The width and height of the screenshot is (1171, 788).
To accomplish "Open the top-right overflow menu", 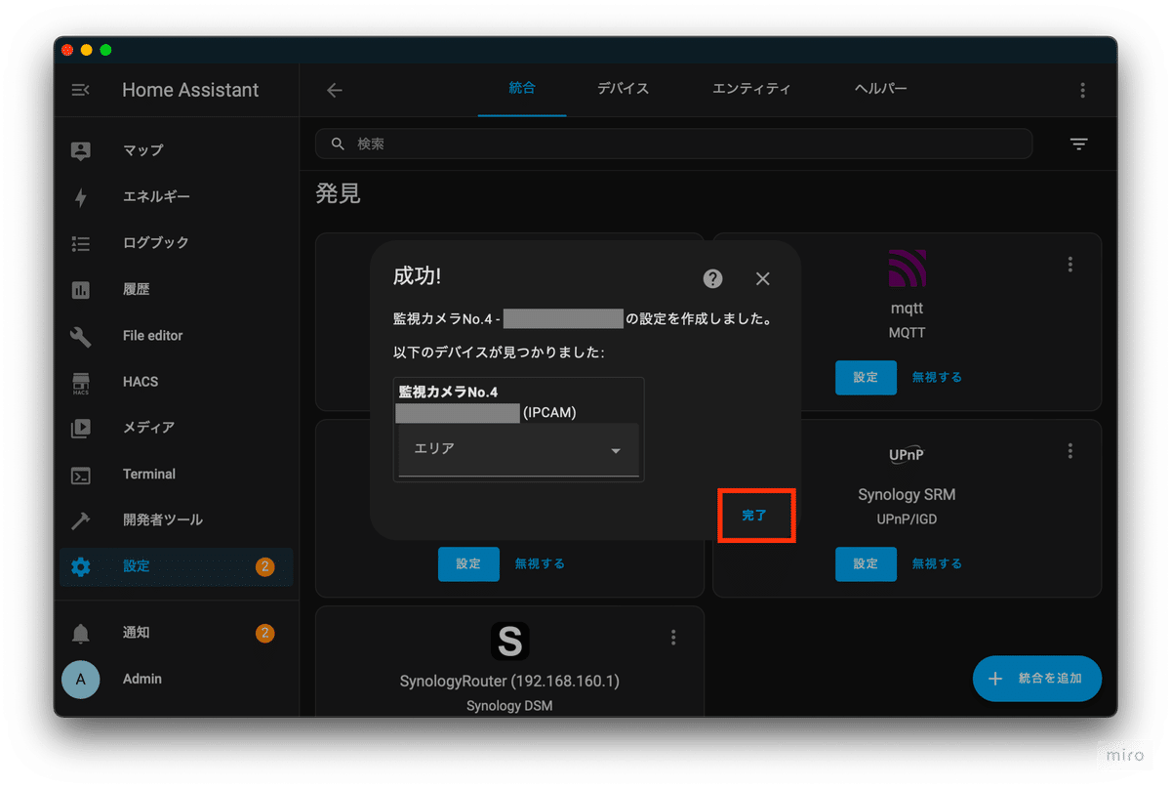I will pos(1082,90).
